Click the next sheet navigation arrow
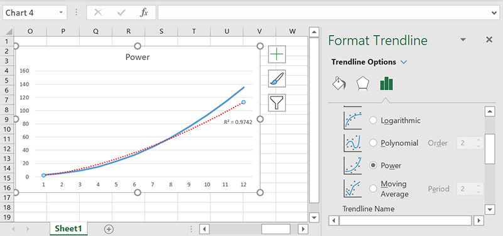Viewport: 503px width, 236px height. pyautogui.click(x=28, y=229)
